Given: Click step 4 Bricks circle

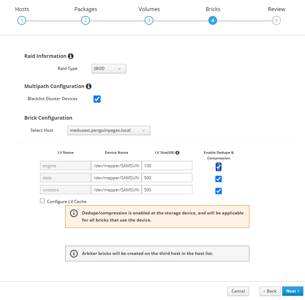Looking at the screenshot, I should coord(213,21).
